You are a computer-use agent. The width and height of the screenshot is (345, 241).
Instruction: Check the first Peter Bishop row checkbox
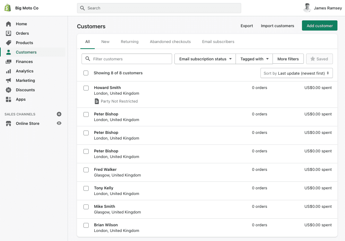(x=86, y=114)
